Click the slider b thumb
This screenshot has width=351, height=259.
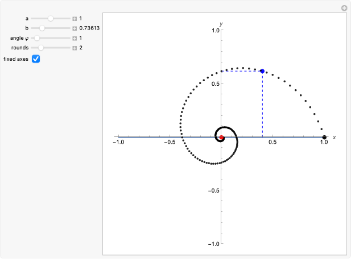pos(42,28)
